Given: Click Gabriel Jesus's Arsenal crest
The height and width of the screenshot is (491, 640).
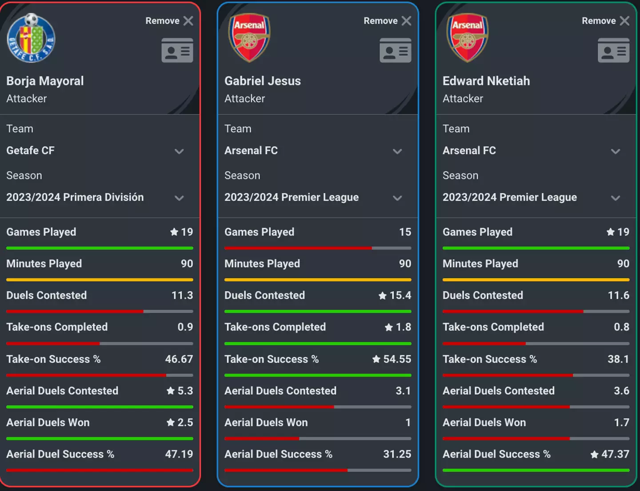Looking at the screenshot, I should (x=249, y=38).
